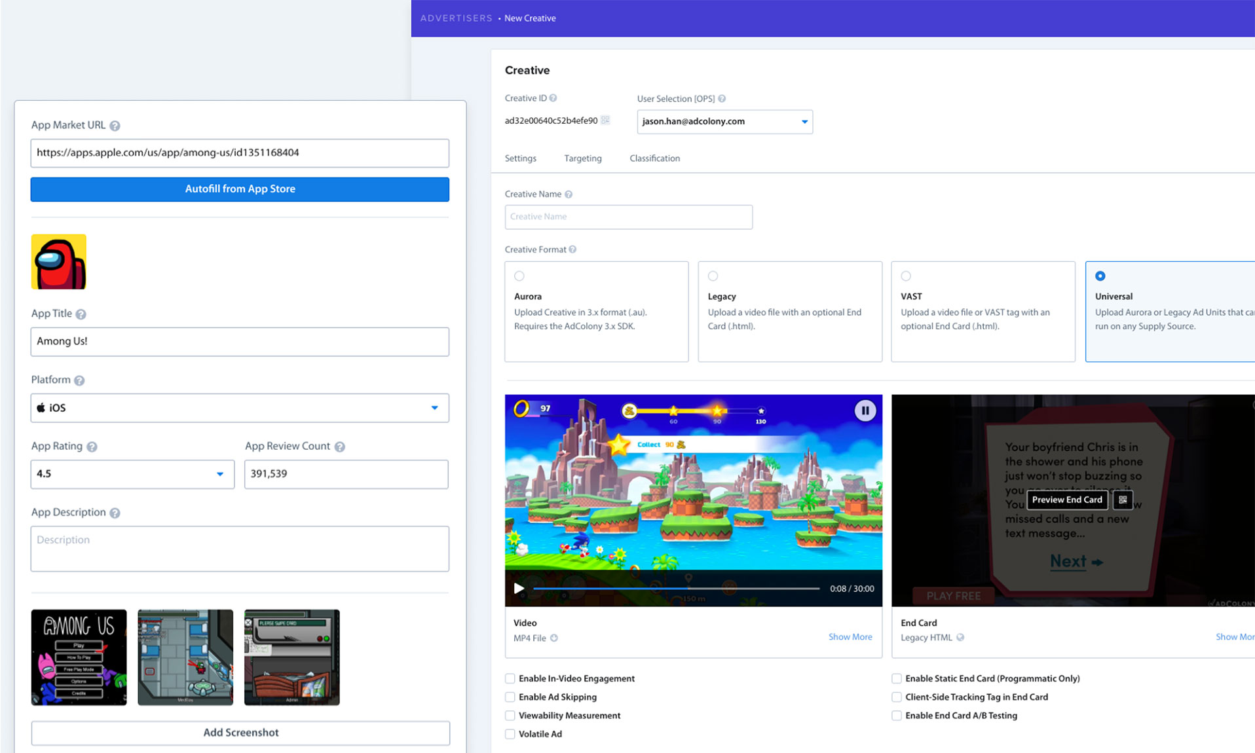Open QR code icon next to Preview End Card
This screenshot has width=1255, height=753.
[1123, 500]
